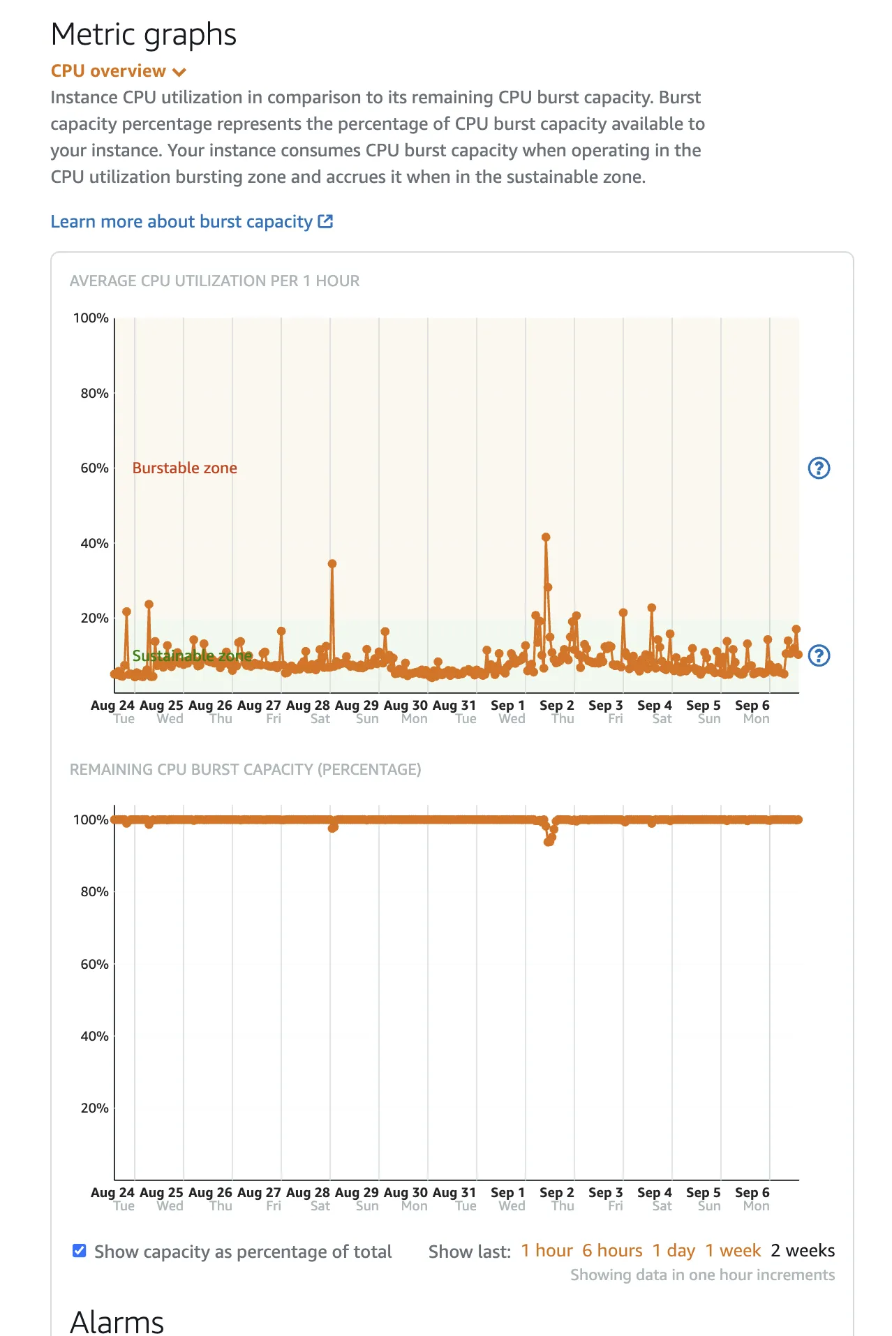Toggle Show capacity as percentage of total
This screenshot has height=1336, width=892.
coord(80,1251)
